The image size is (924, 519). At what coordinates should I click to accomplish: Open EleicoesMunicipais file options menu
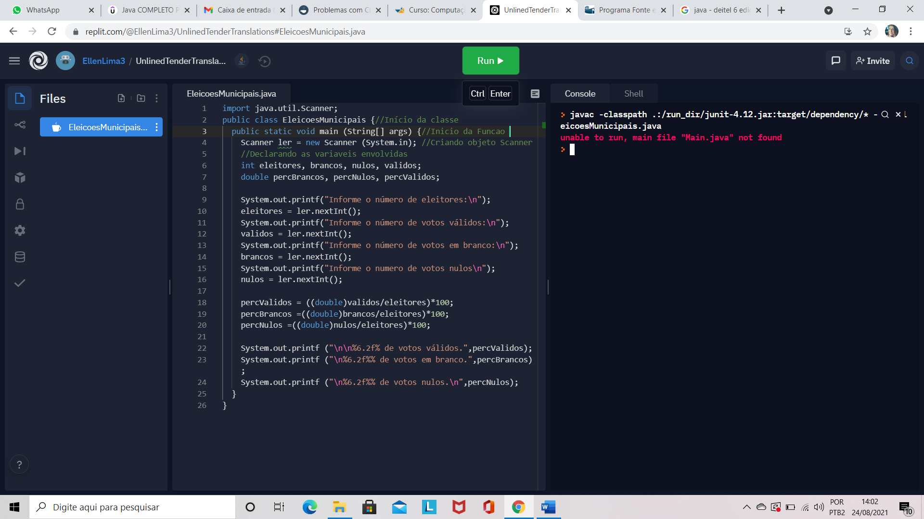pyautogui.click(x=157, y=127)
